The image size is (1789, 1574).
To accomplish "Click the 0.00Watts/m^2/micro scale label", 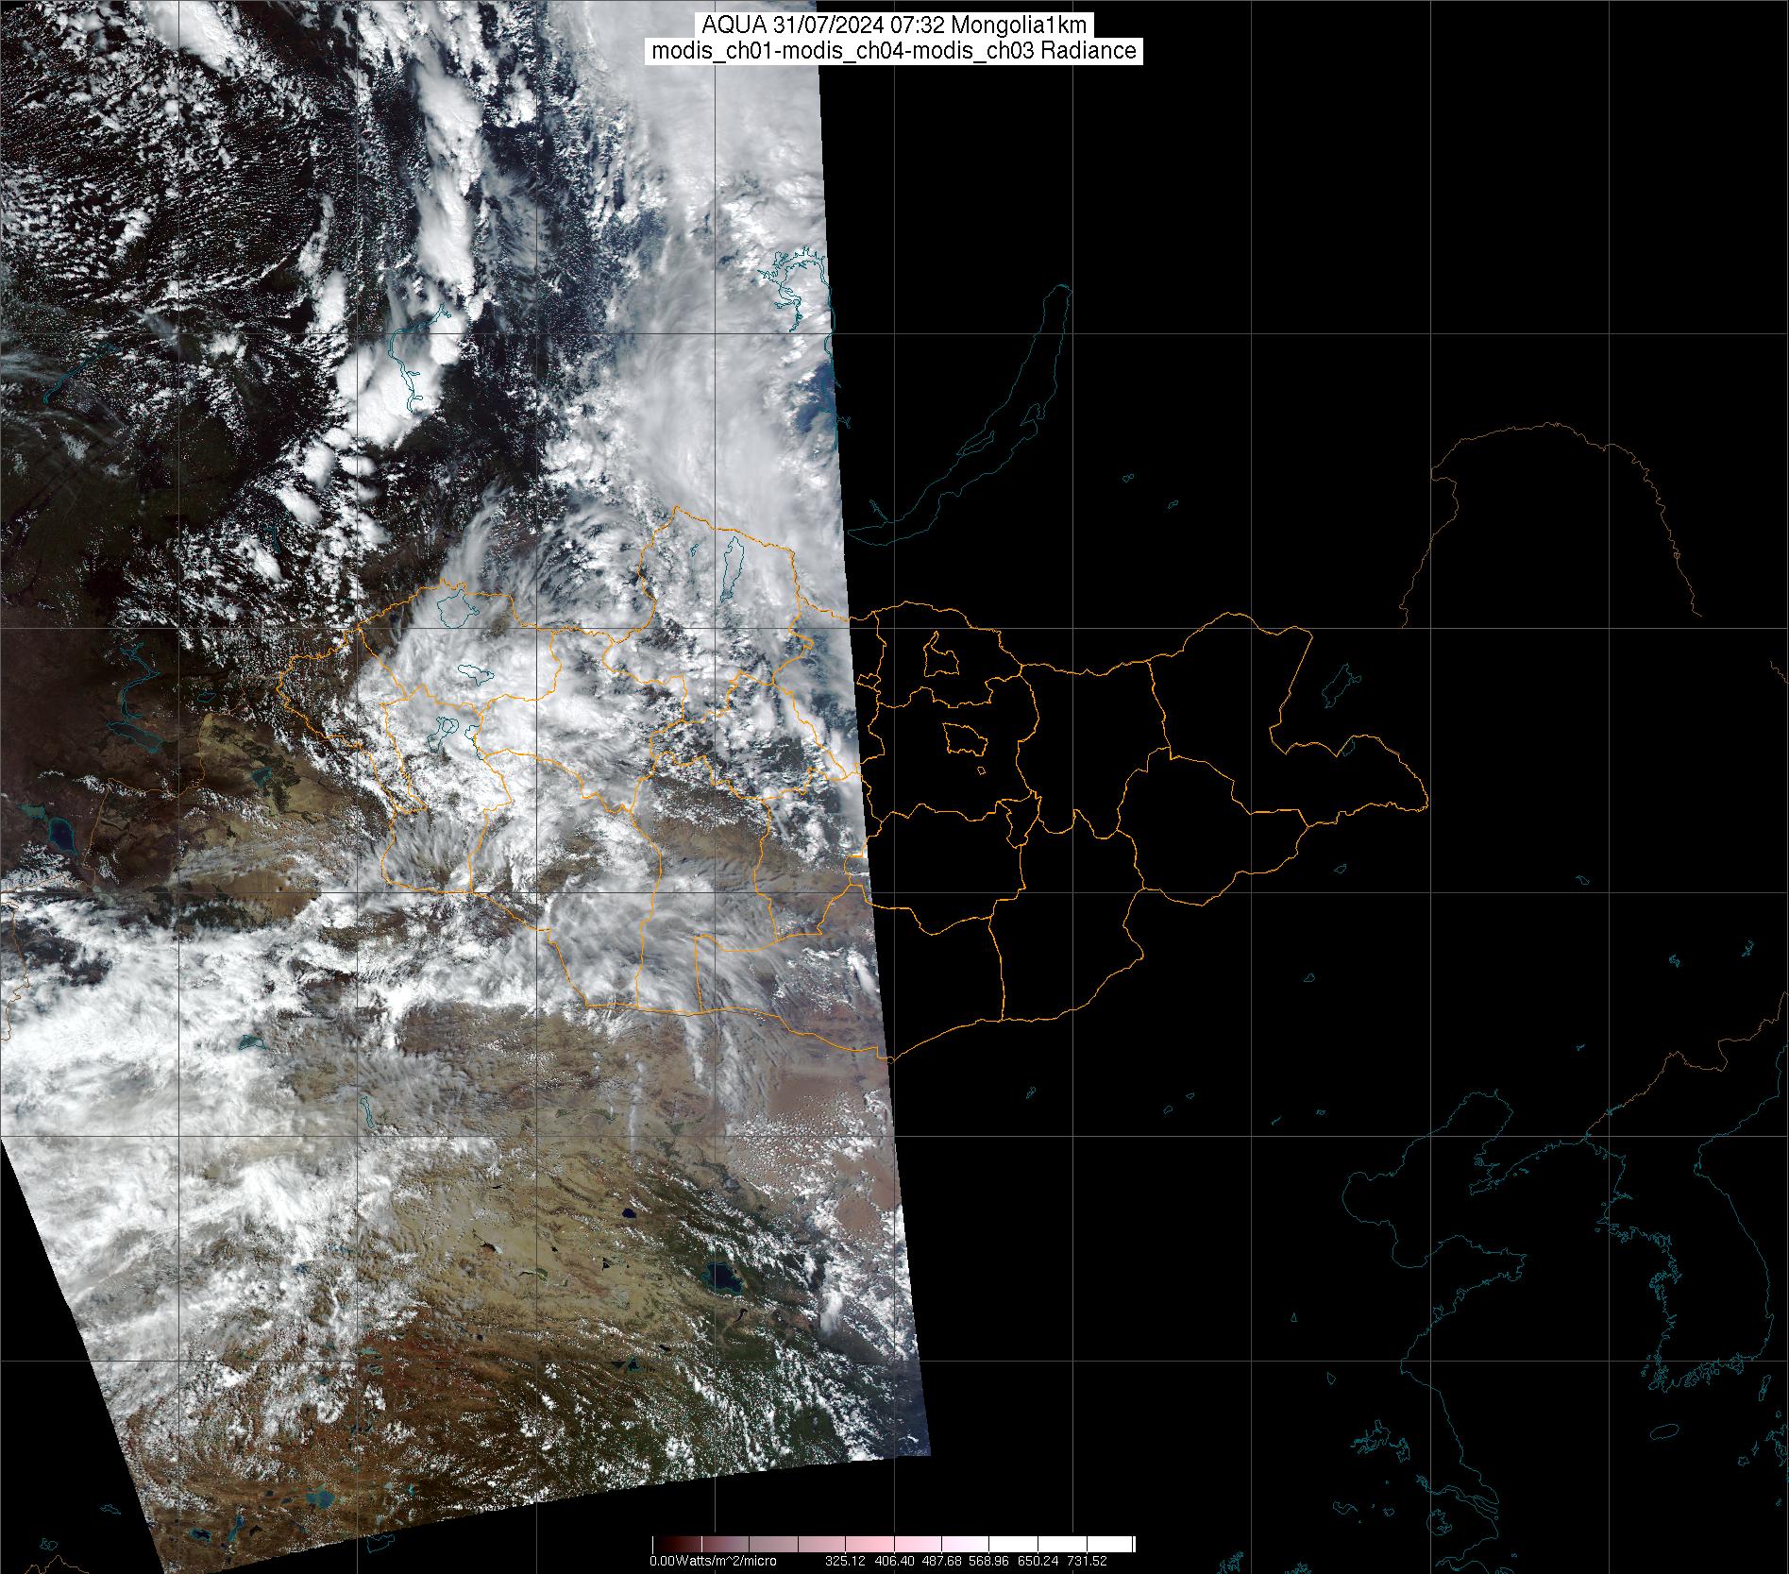I will 713,1561.
